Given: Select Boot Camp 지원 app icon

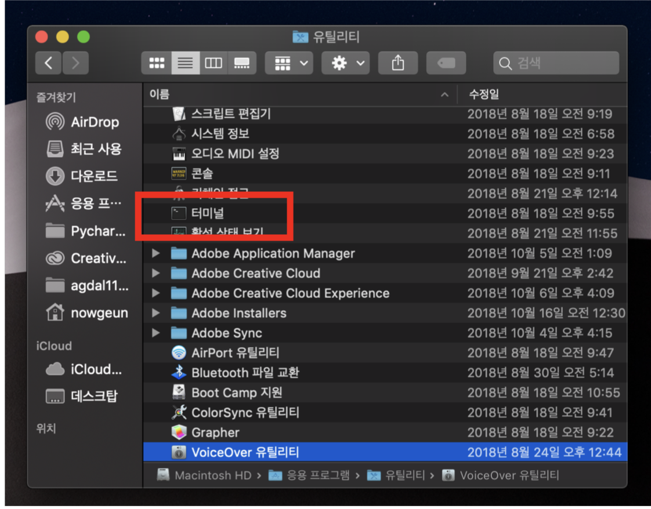Looking at the screenshot, I should 179,392.
